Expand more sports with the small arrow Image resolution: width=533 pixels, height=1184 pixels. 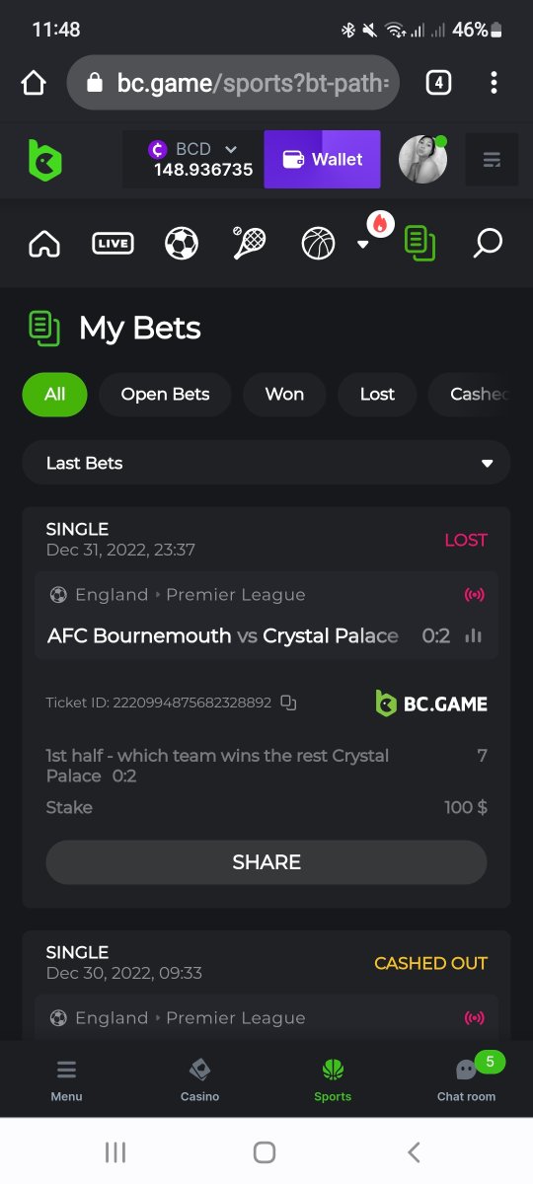[362, 245]
